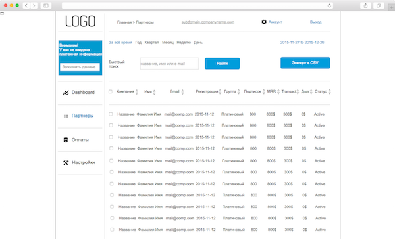Select the Квартал period filter
This screenshot has width=395, height=239.
pos(151,43)
